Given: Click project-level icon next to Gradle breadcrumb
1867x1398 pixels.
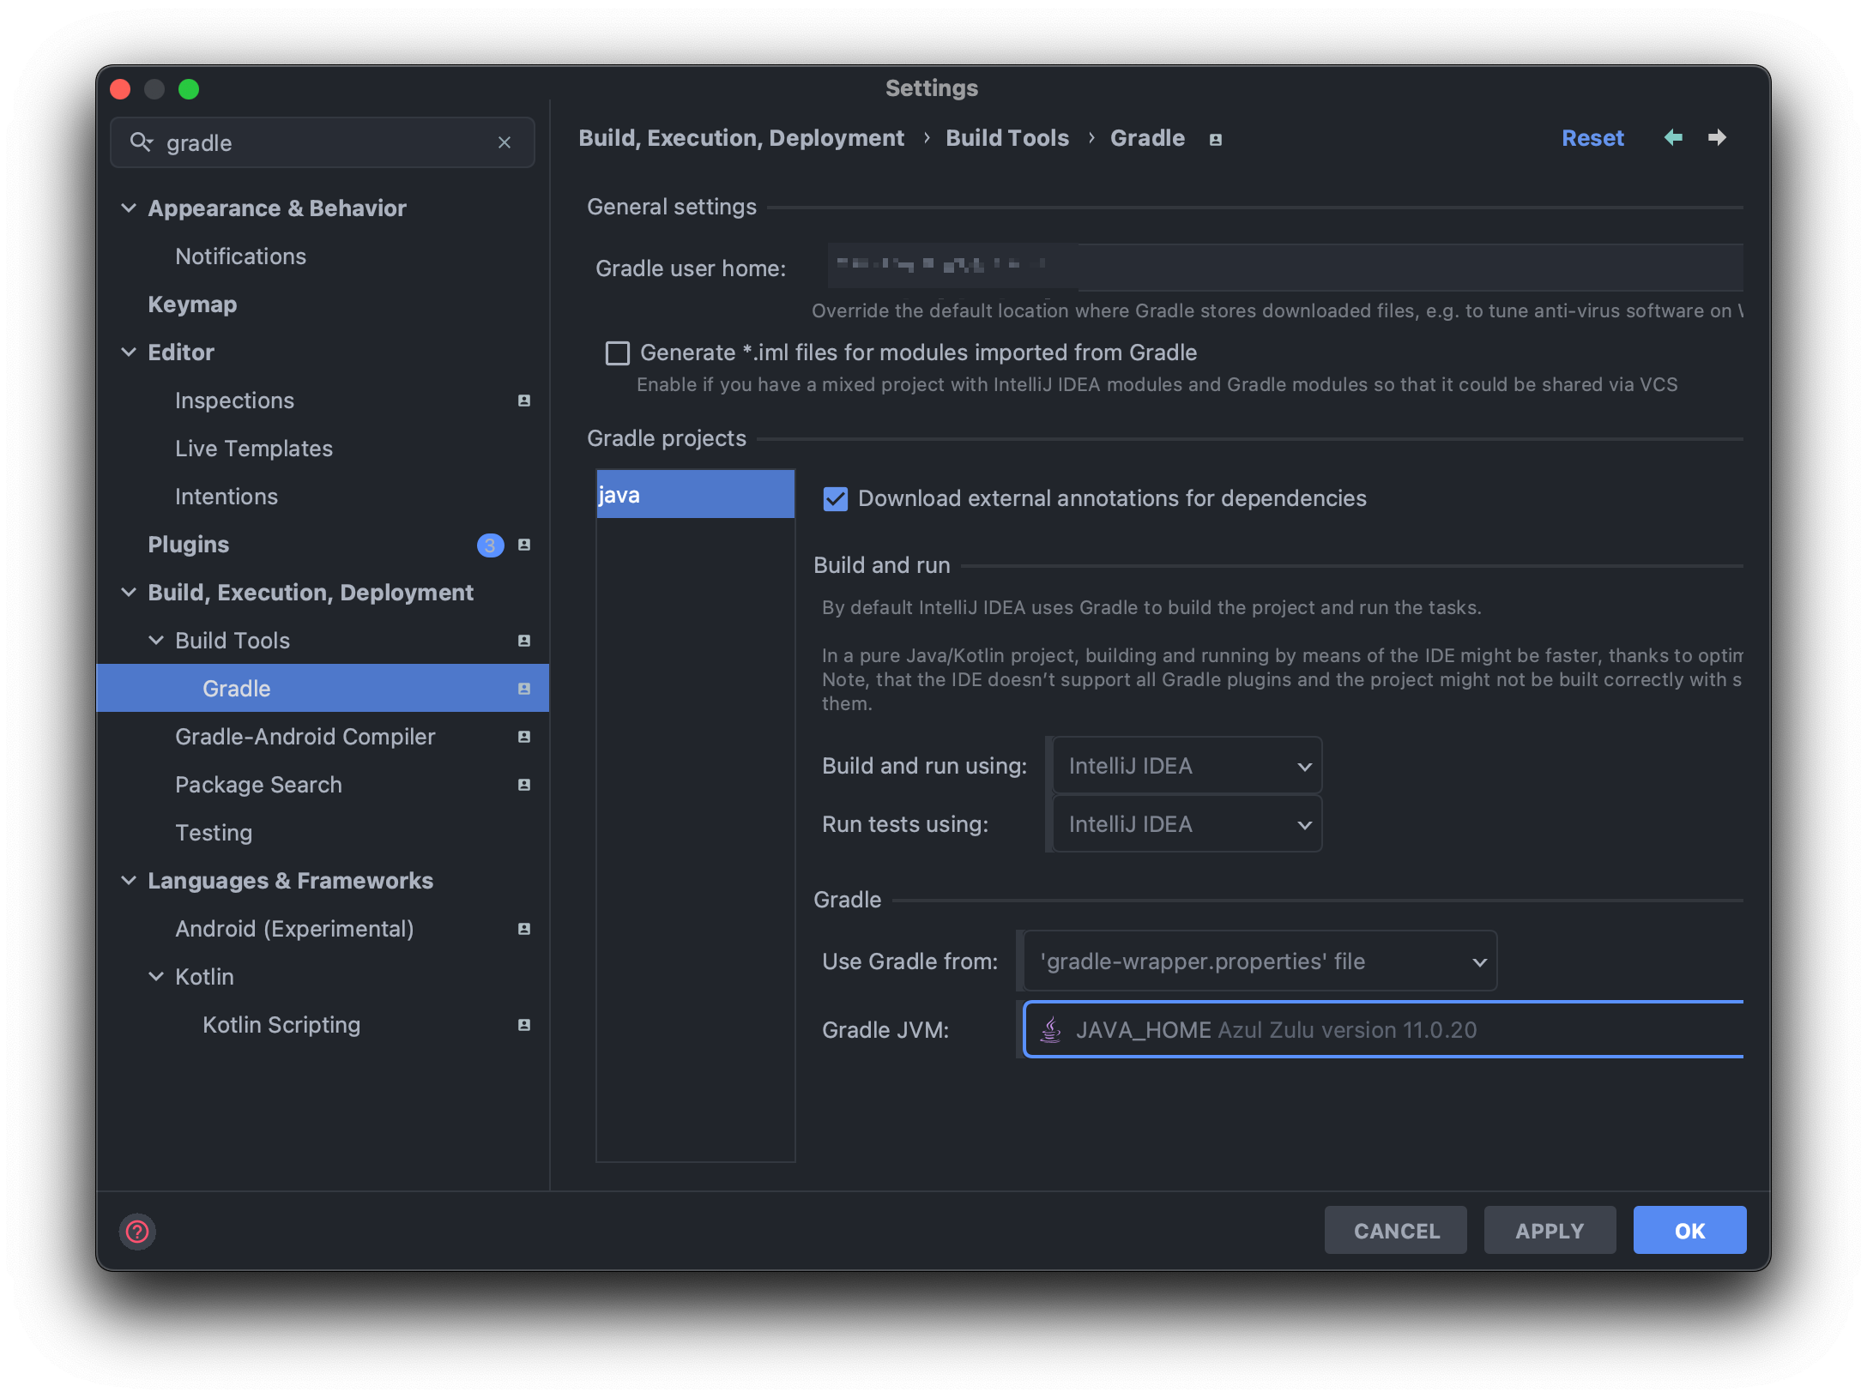Looking at the screenshot, I should coord(1215,139).
